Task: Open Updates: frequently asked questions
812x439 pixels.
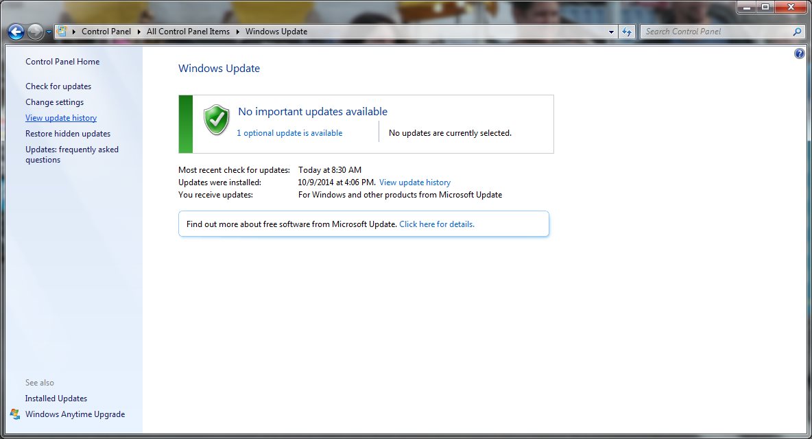Action: (72, 155)
